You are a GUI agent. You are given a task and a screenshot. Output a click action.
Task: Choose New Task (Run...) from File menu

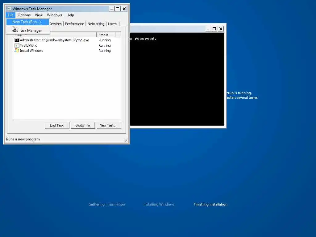point(28,22)
